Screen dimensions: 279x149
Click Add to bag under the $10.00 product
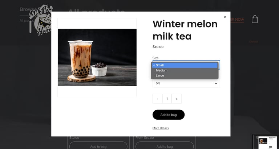tap(98, 146)
